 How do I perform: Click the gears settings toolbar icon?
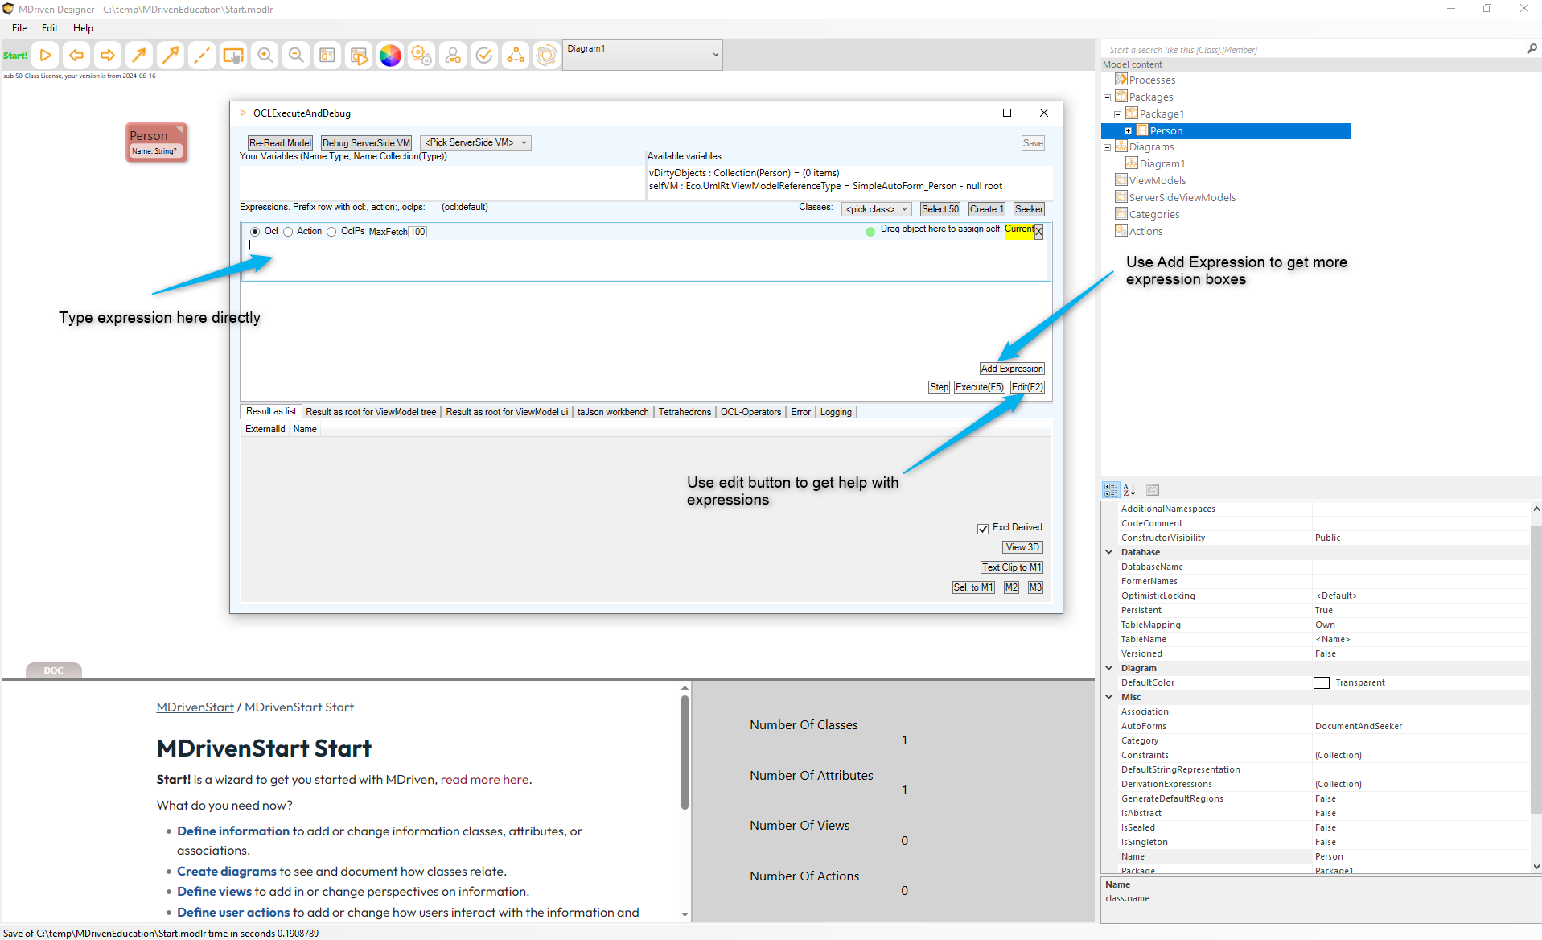point(421,56)
